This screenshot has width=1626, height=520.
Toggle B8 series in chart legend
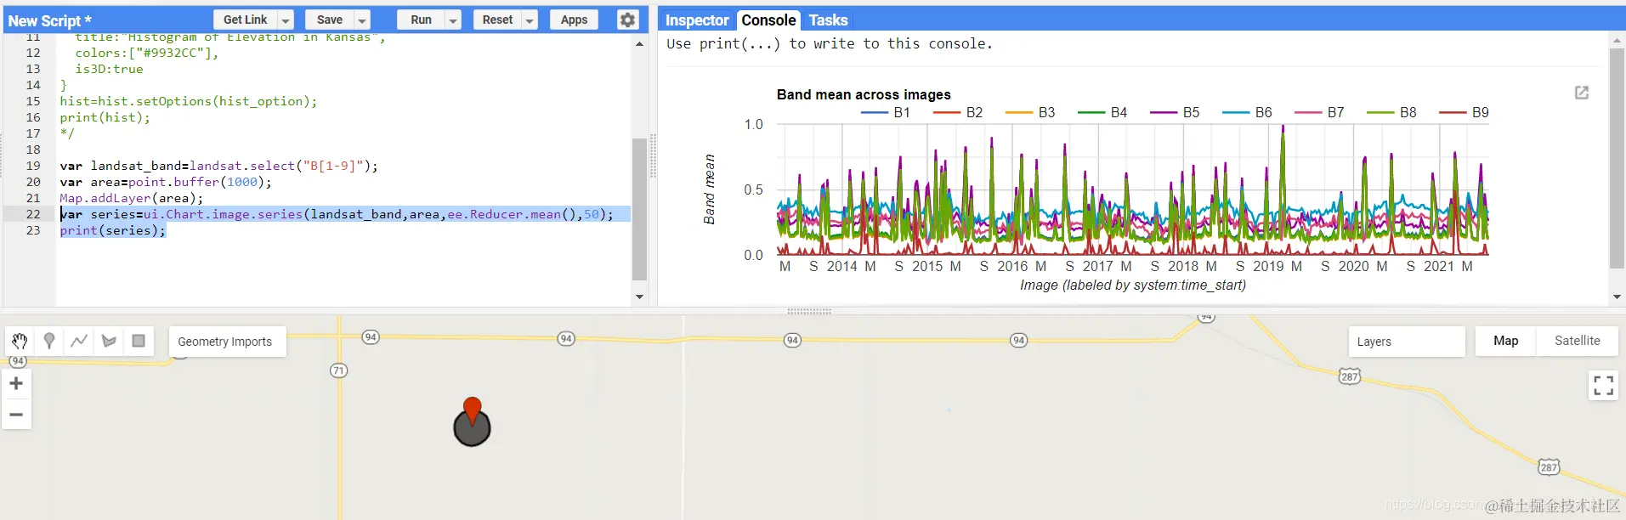point(1391,112)
